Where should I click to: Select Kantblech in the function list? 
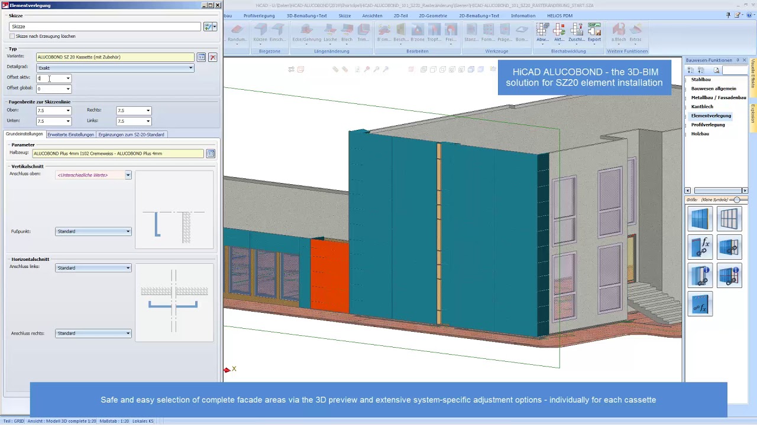tap(702, 107)
